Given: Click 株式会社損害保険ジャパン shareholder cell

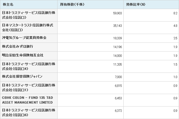Looking at the screenshot, I should [29, 77].
